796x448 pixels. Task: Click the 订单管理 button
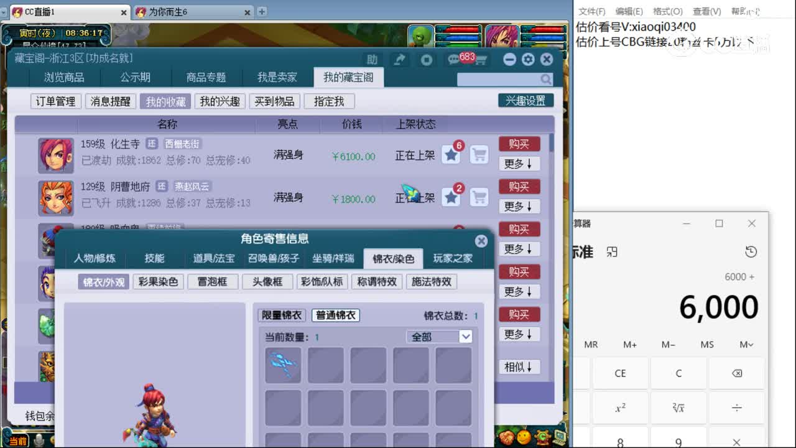(x=55, y=101)
